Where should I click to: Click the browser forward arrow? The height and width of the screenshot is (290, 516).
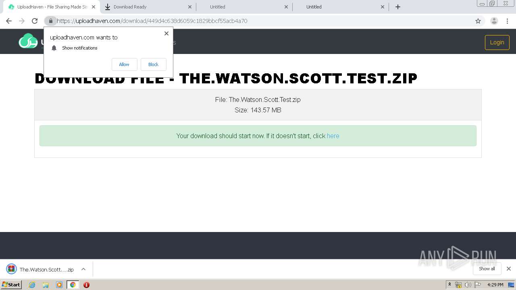pos(22,21)
